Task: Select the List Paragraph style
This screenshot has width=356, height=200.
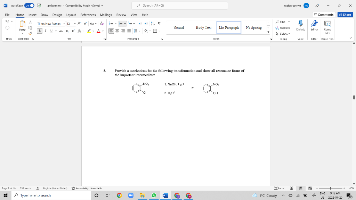Action: click(229, 27)
